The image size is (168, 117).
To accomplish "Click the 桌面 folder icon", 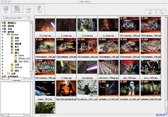I will (12, 38).
